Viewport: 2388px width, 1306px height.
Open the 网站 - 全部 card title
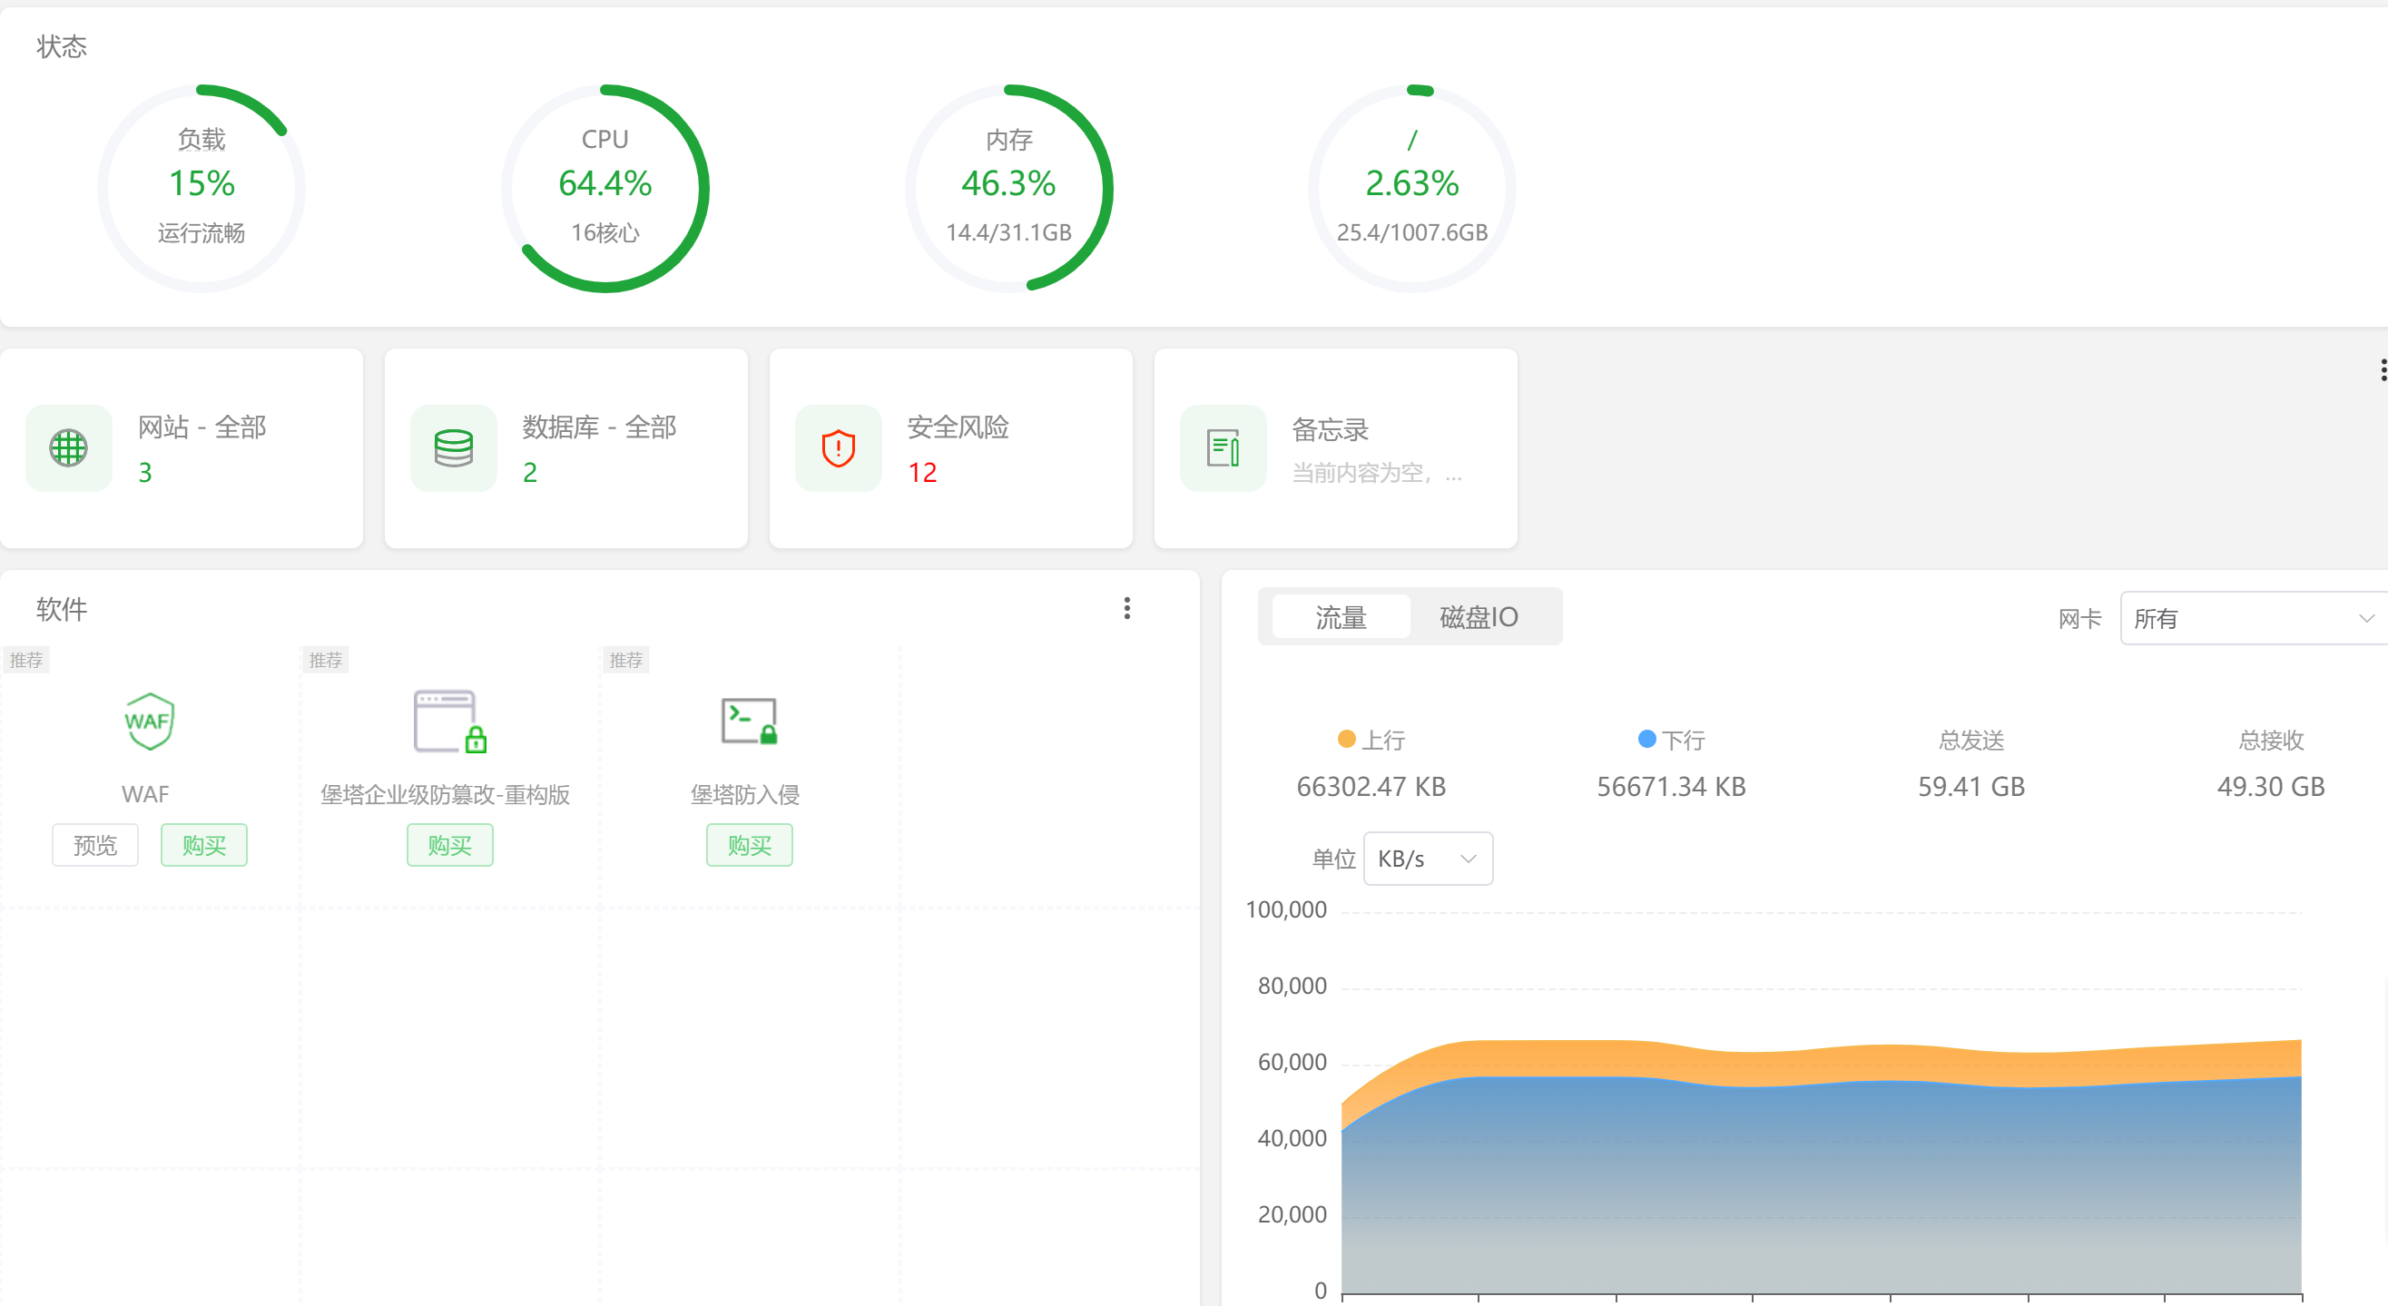(x=202, y=427)
